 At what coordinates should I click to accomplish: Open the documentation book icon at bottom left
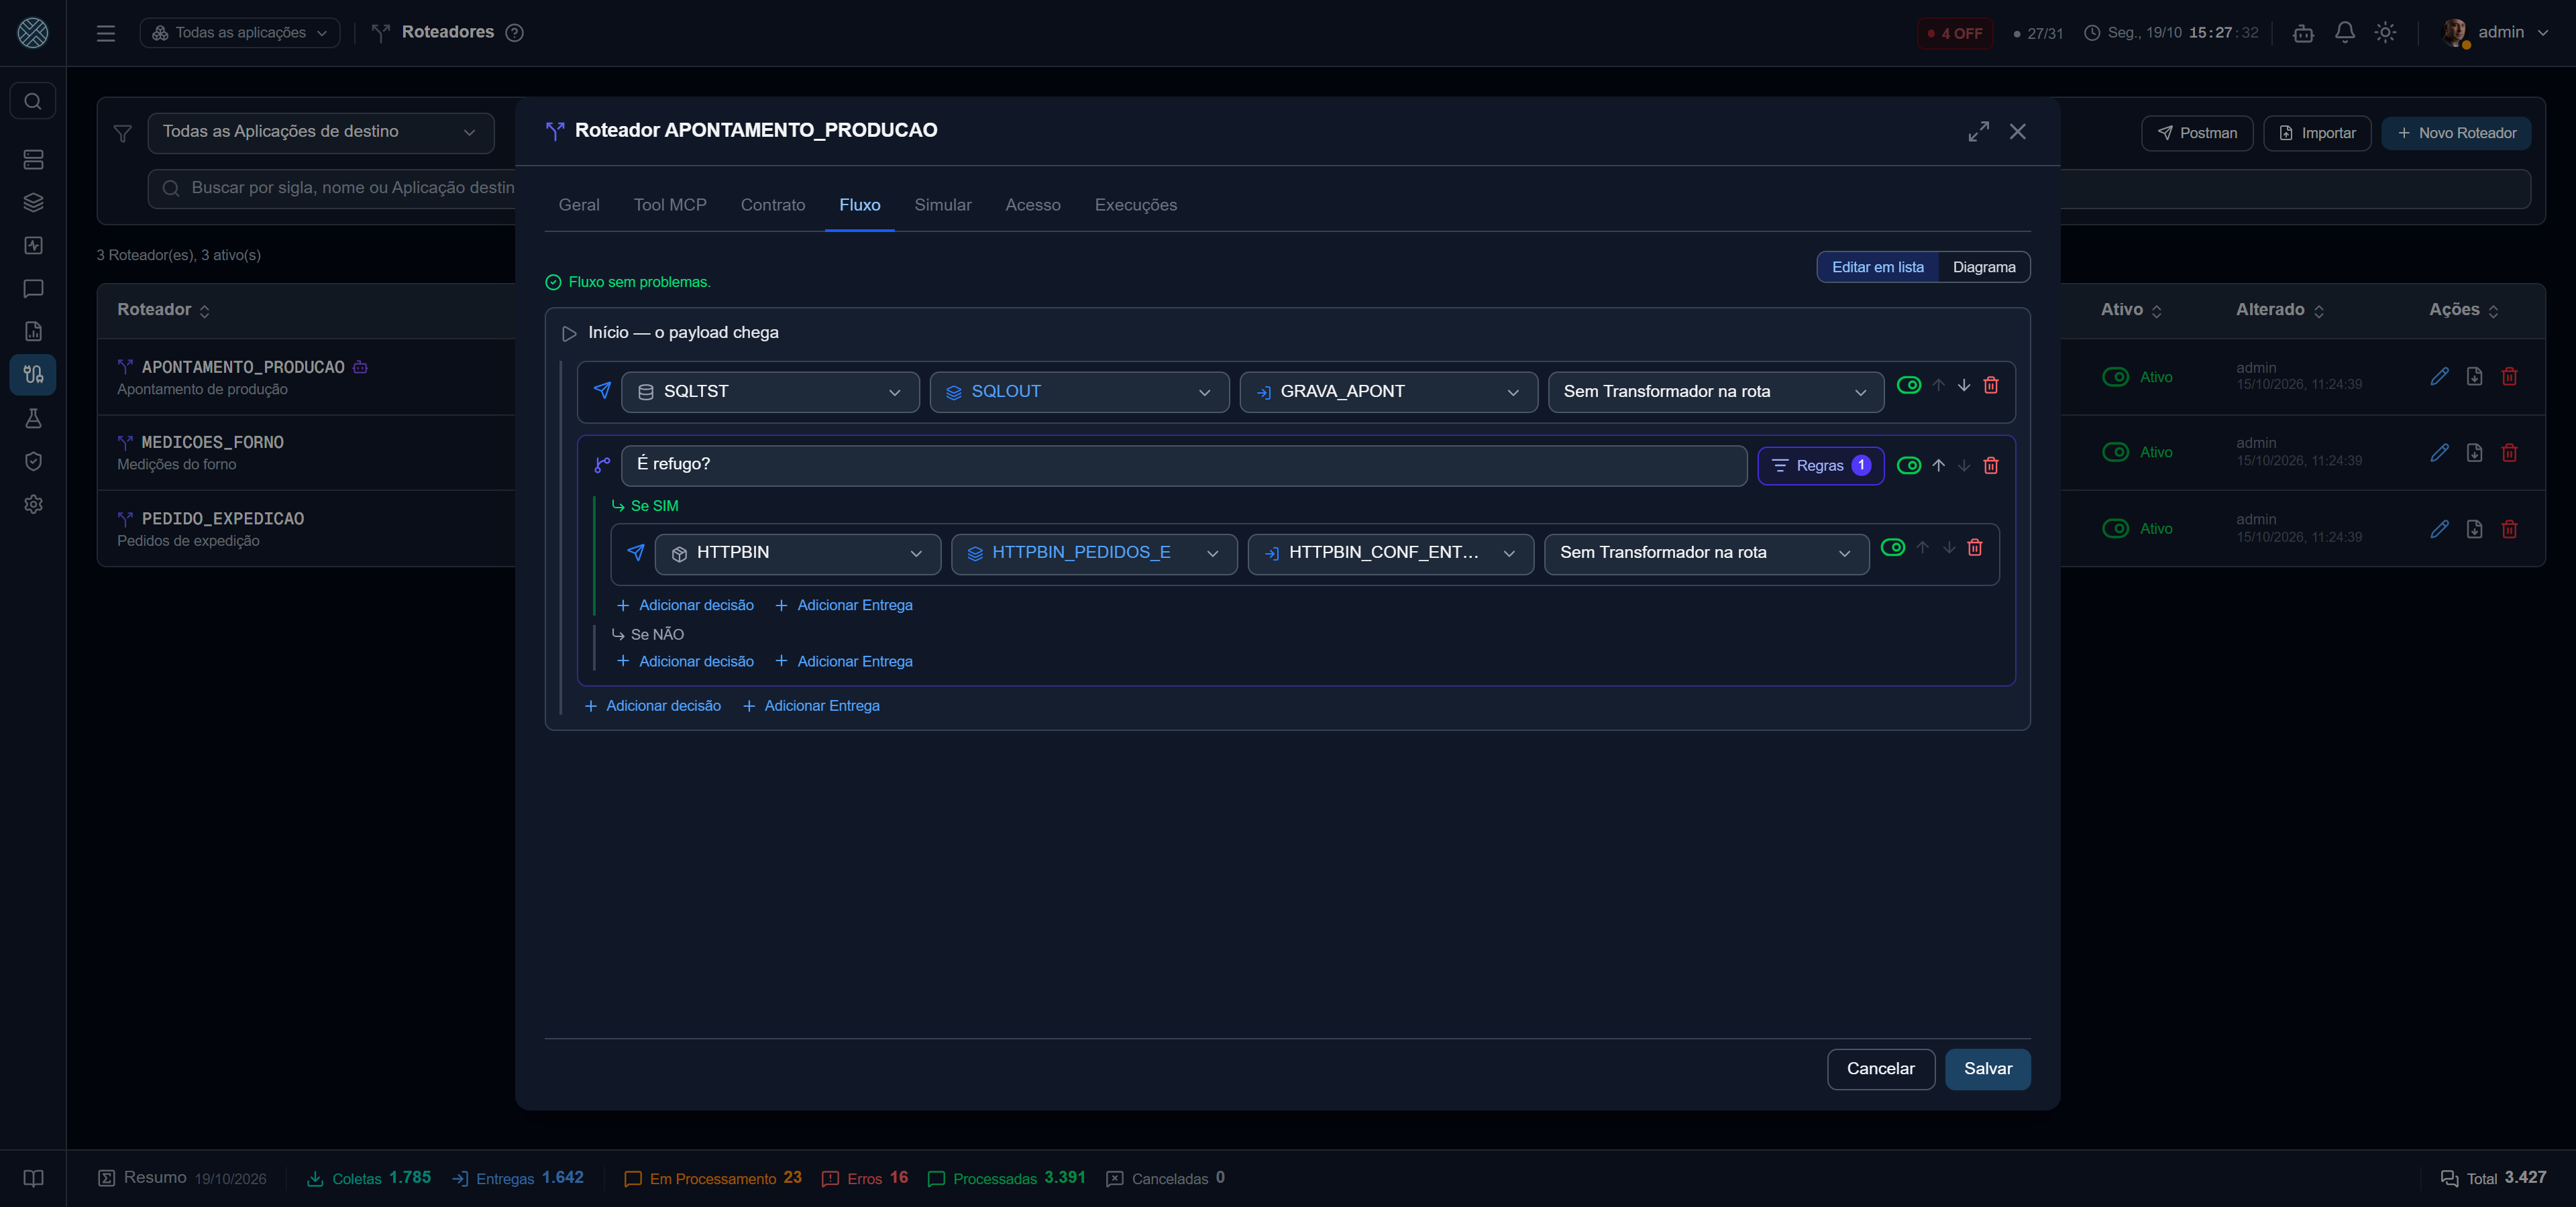[33, 1178]
